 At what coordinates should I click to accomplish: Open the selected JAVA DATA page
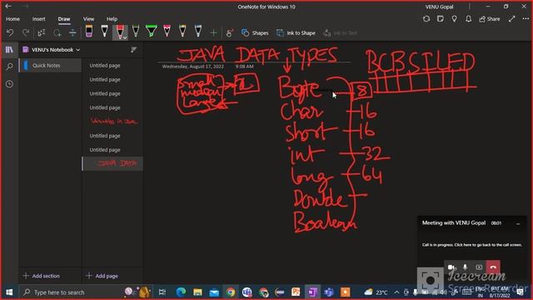(x=113, y=163)
